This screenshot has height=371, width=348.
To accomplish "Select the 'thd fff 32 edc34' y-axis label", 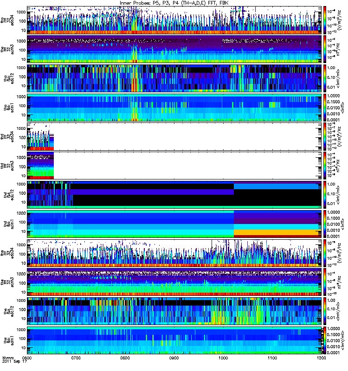I will click(x=7, y=136).
